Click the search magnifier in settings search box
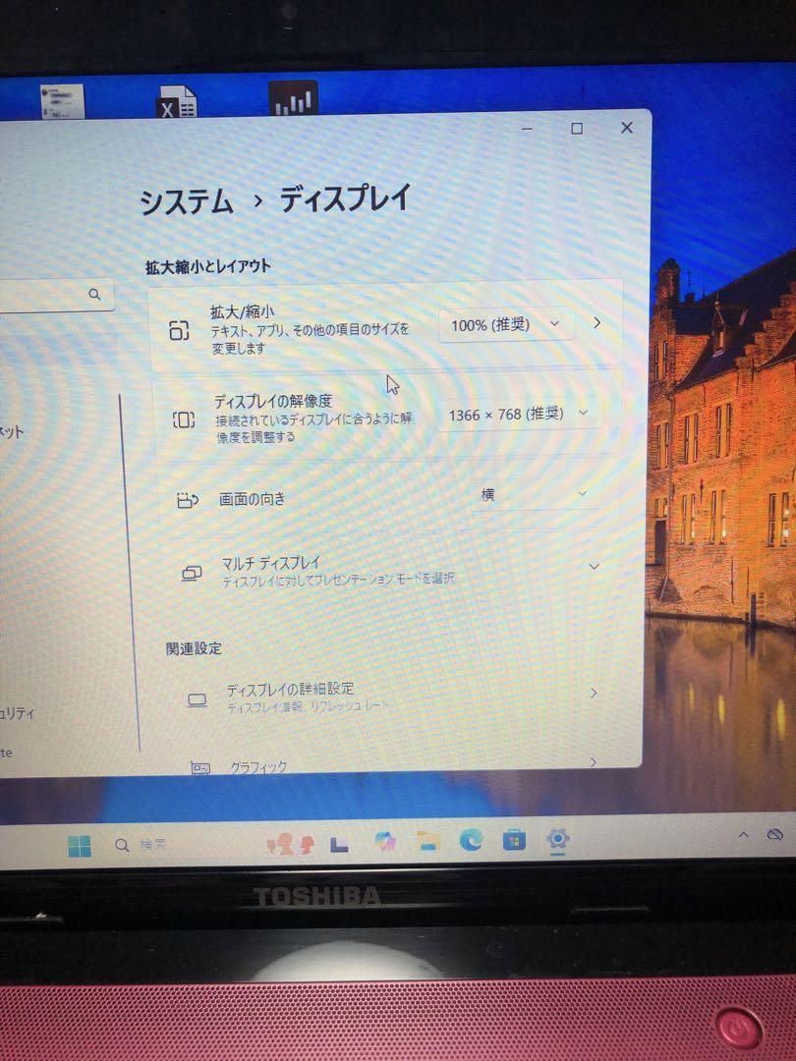This screenshot has height=1061, width=796. [94, 294]
